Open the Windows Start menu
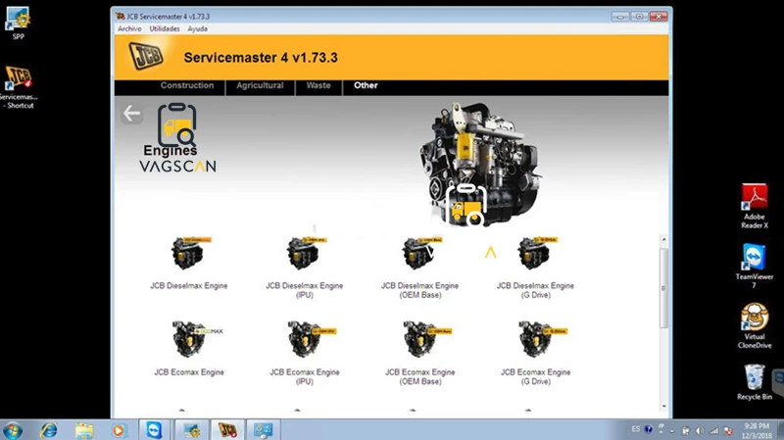 point(13,430)
